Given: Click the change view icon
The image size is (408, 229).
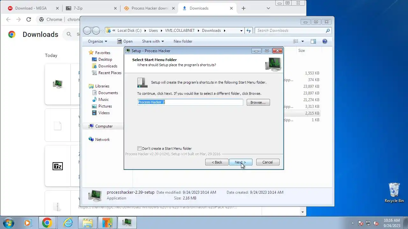Looking at the screenshot, I should pyautogui.click(x=296, y=41).
